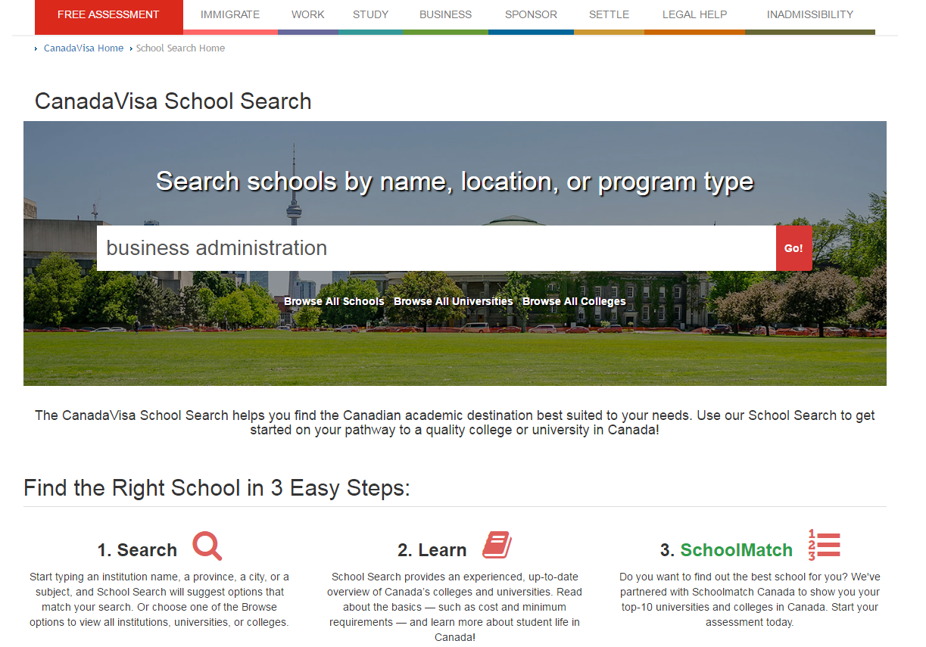Click the breadcrumb arrow before CanadaVisa Home
926x647 pixels.
[36, 48]
